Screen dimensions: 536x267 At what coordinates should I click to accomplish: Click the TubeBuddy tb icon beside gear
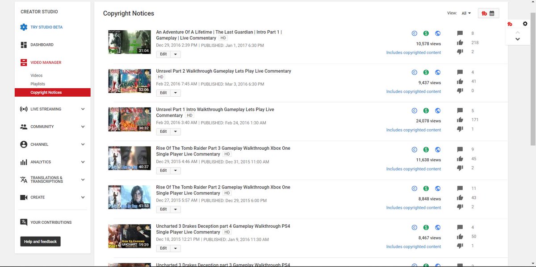click(x=510, y=24)
